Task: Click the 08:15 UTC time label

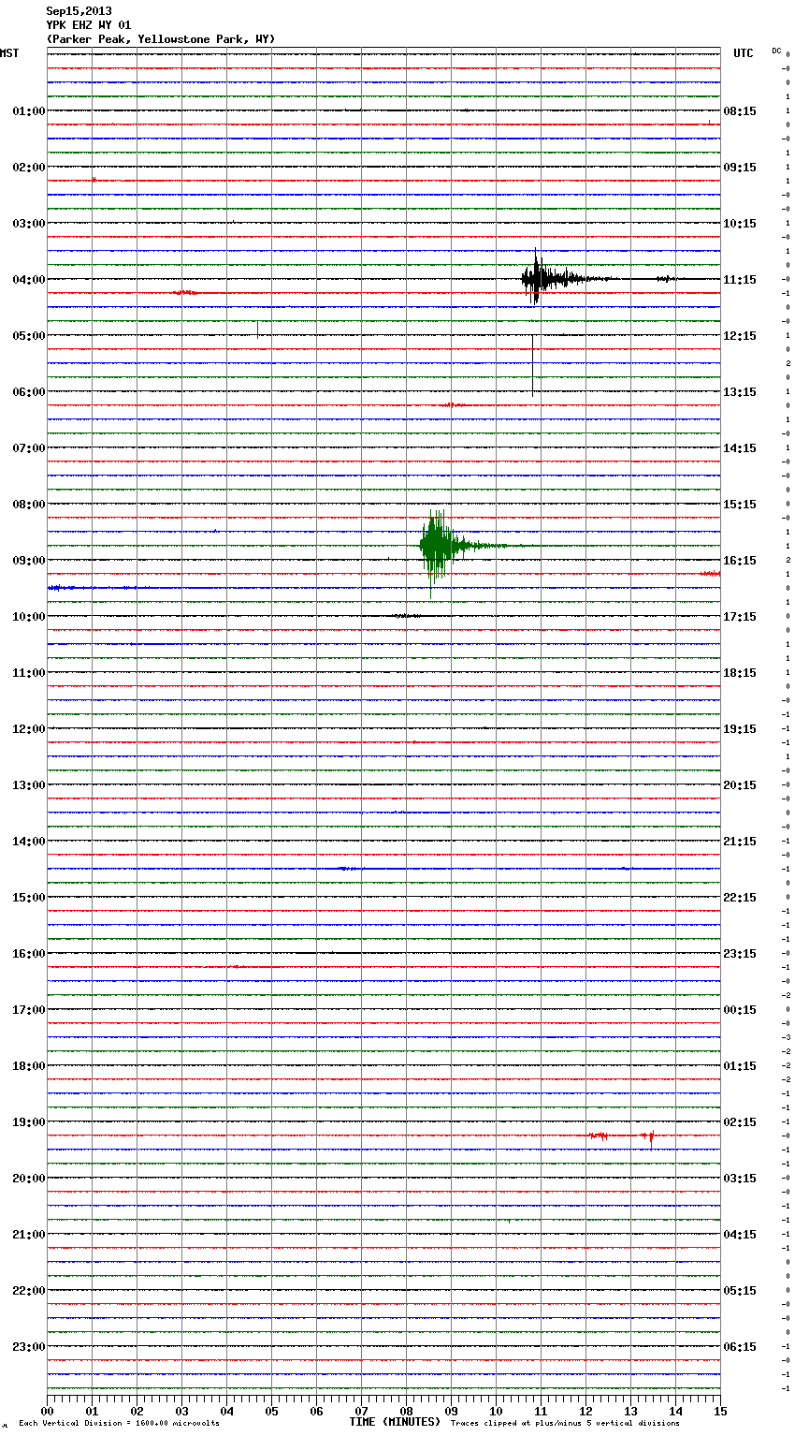Action: click(740, 111)
